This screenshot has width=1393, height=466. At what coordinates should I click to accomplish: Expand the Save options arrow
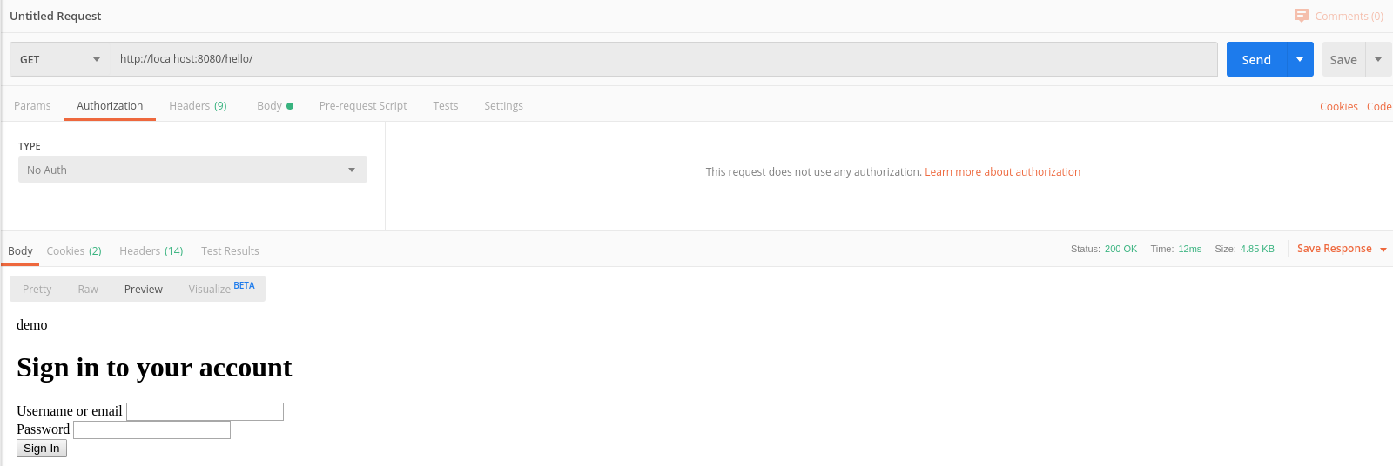[x=1378, y=59]
